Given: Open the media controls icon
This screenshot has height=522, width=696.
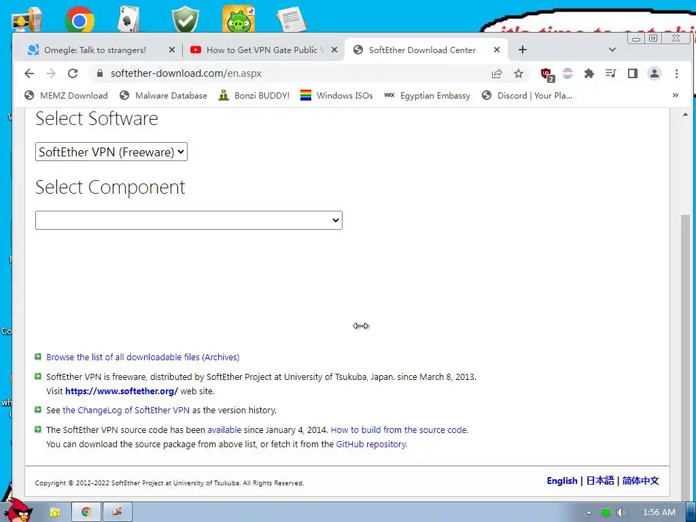Looking at the screenshot, I should (x=611, y=73).
